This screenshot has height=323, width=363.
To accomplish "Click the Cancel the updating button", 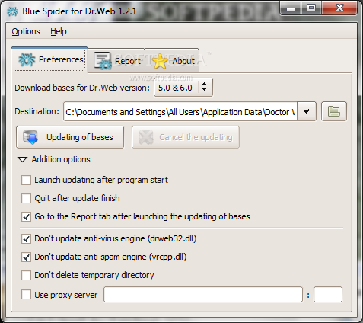I will click(186, 137).
